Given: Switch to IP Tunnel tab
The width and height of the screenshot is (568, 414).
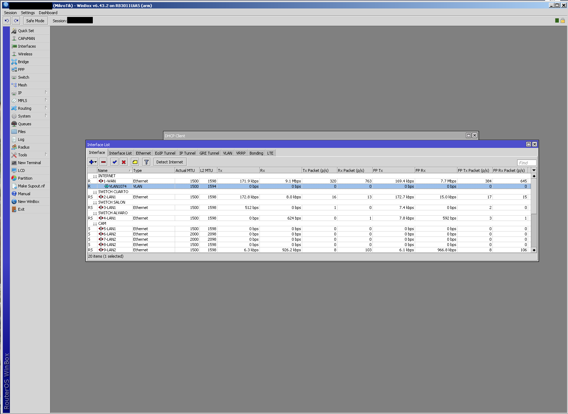Looking at the screenshot, I should tap(187, 153).
